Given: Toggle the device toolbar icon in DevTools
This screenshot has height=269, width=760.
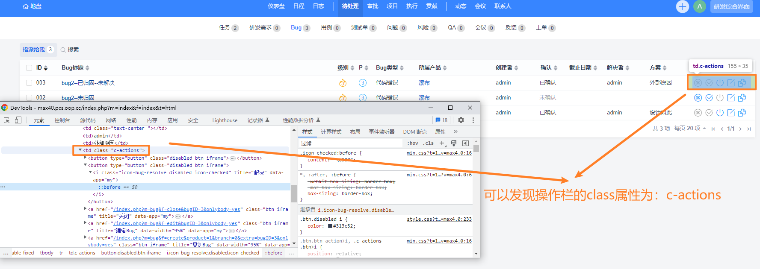Looking at the screenshot, I should pyautogui.click(x=18, y=120).
